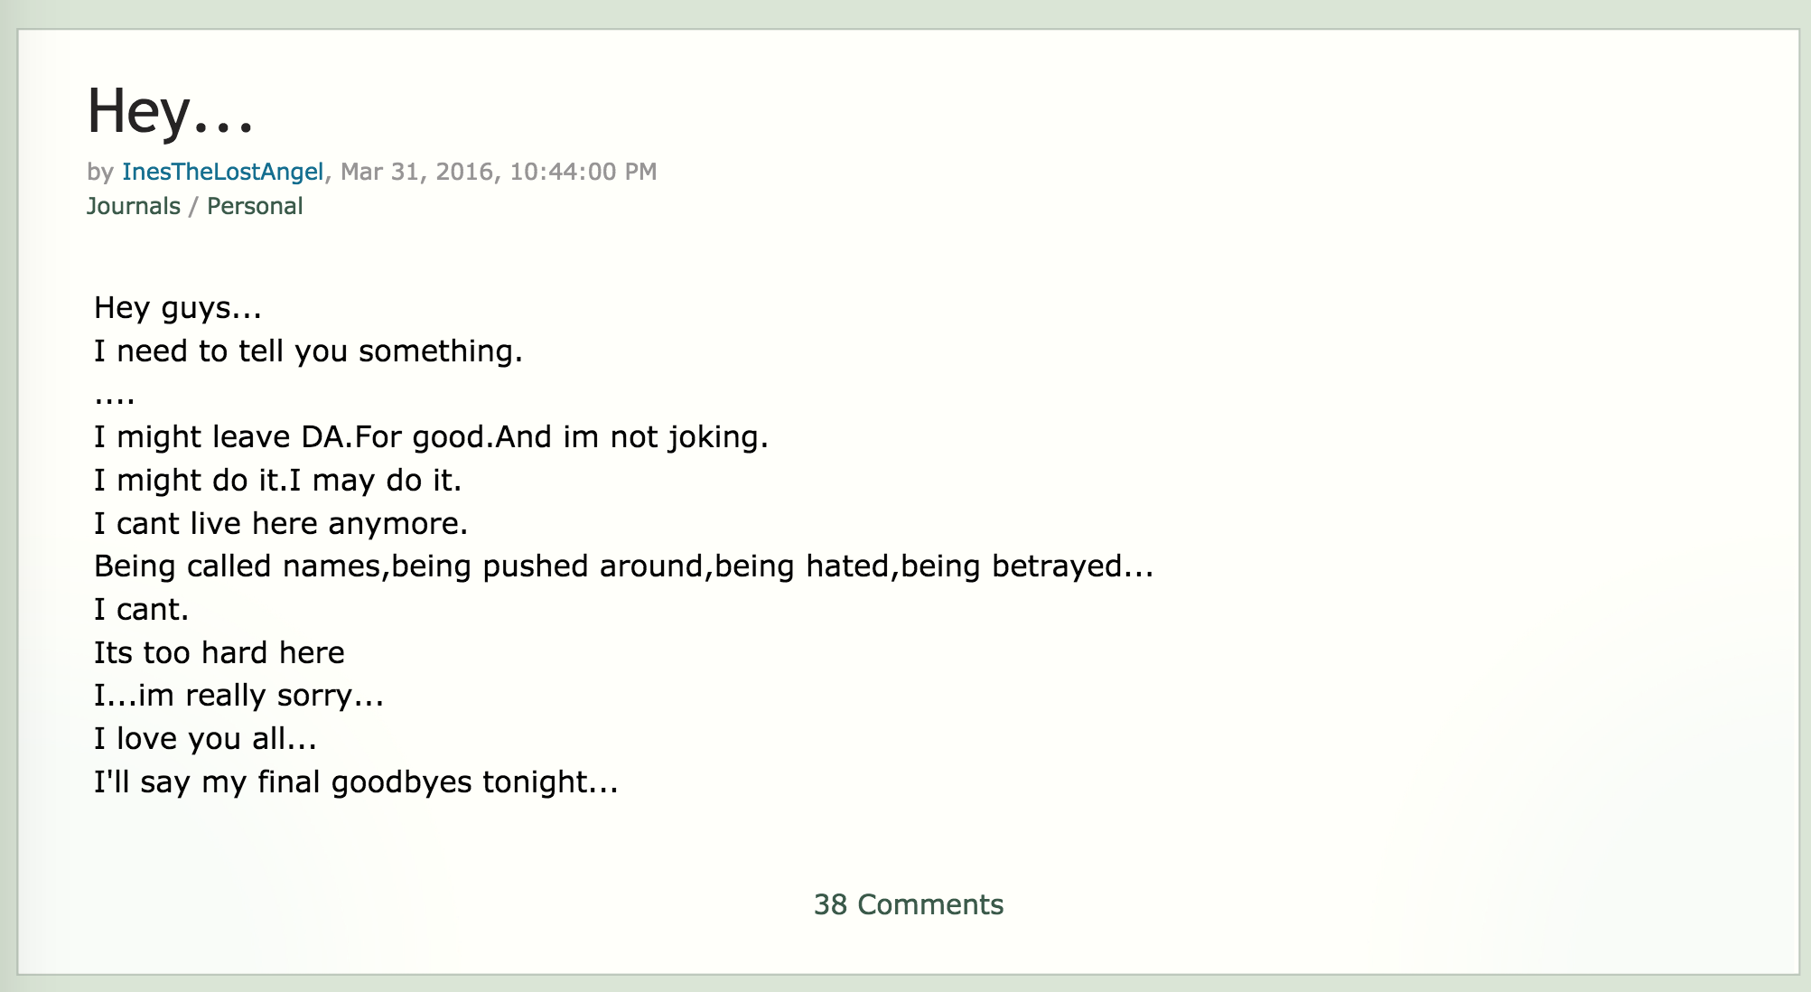Click the journal title "Hey..."

point(170,112)
